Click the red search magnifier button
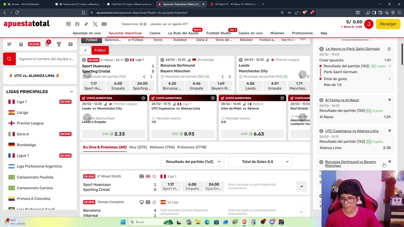The image size is (404, 227). (9, 59)
